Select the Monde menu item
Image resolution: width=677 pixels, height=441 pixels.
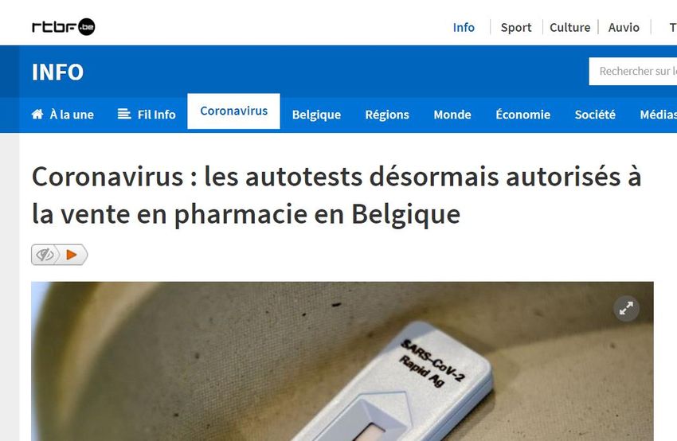pyautogui.click(x=452, y=115)
